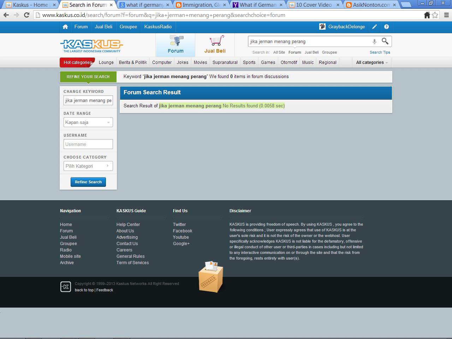
Task: Open the large Forum section tab
Action: tap(176, 45)
